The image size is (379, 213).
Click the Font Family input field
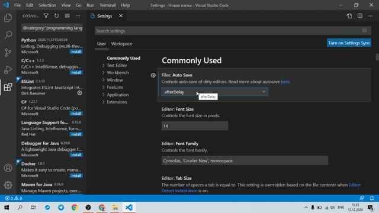(245, 160)
